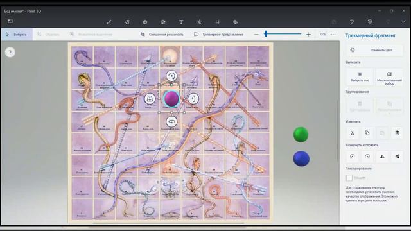The width and height of the screenshot is (411, 231).
Task: Open the Effects tool
Action: (x=199, y=22)
